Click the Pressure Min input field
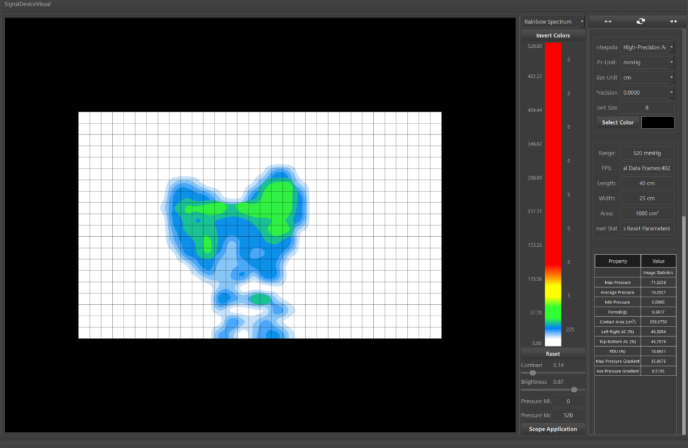688x448 pixels. [568, 402]
